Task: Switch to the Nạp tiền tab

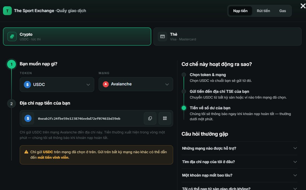Action: [240, 11]
